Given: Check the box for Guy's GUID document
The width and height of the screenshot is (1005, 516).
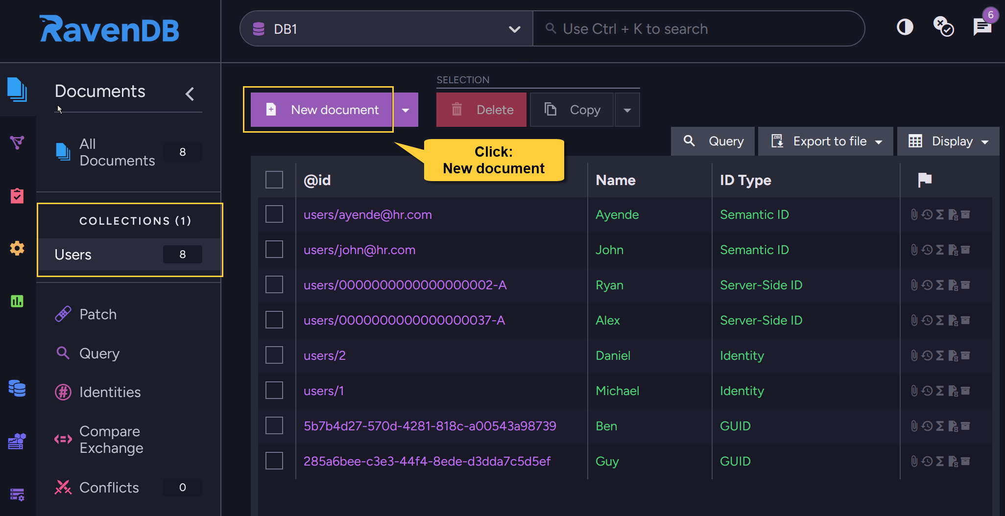Looking at the screenshot, I should pos(274,461).
